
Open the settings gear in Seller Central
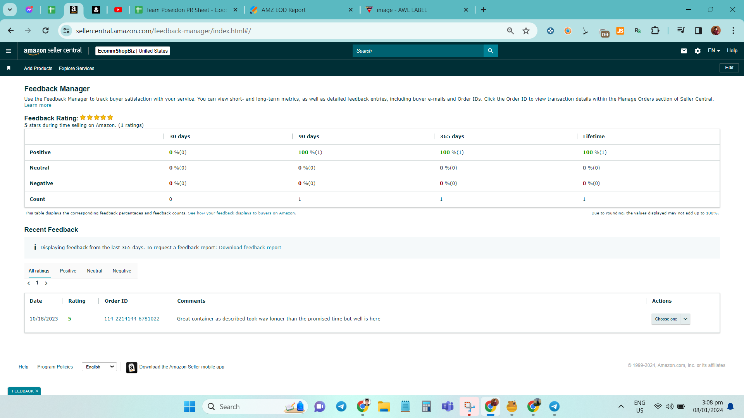coord(697,51)
